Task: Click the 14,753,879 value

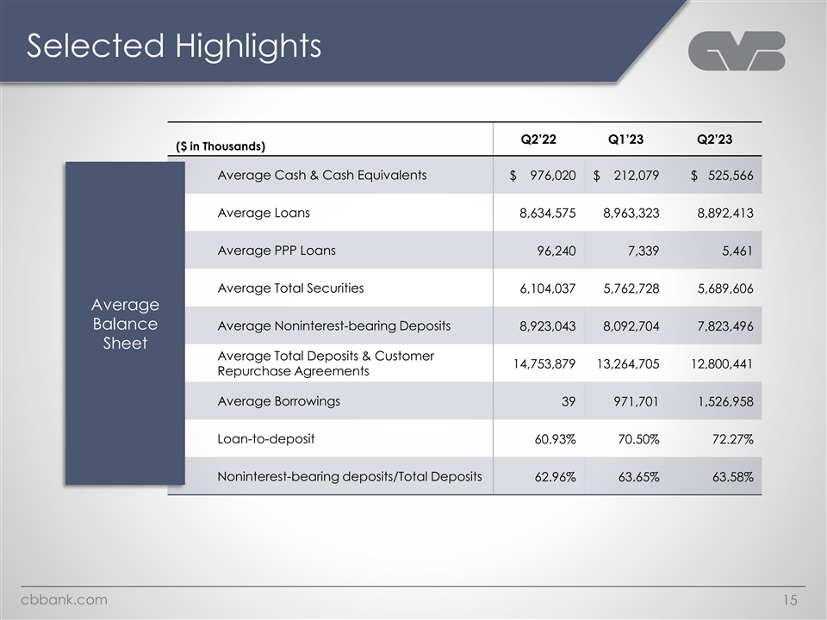Action: tap(544, 363)
